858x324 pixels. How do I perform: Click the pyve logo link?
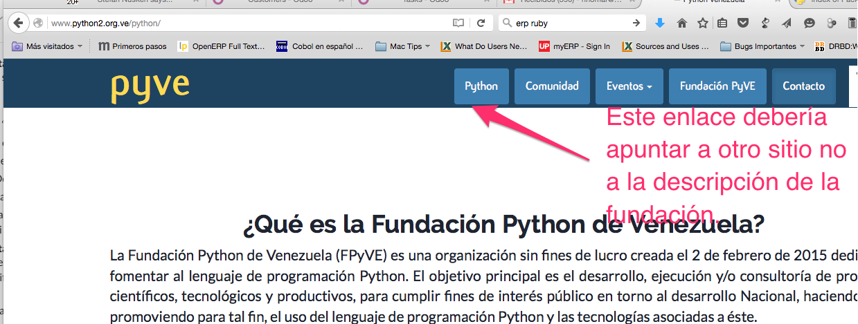tap(150, 86)
